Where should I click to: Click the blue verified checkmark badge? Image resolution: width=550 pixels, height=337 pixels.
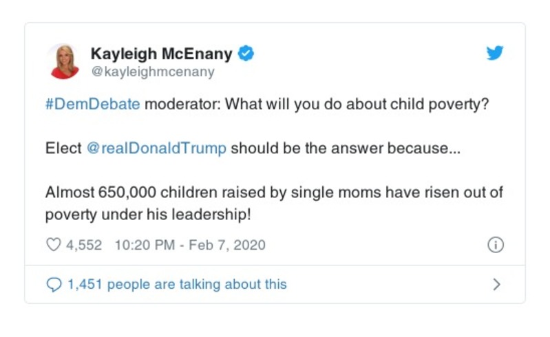(x=246, y=54)
